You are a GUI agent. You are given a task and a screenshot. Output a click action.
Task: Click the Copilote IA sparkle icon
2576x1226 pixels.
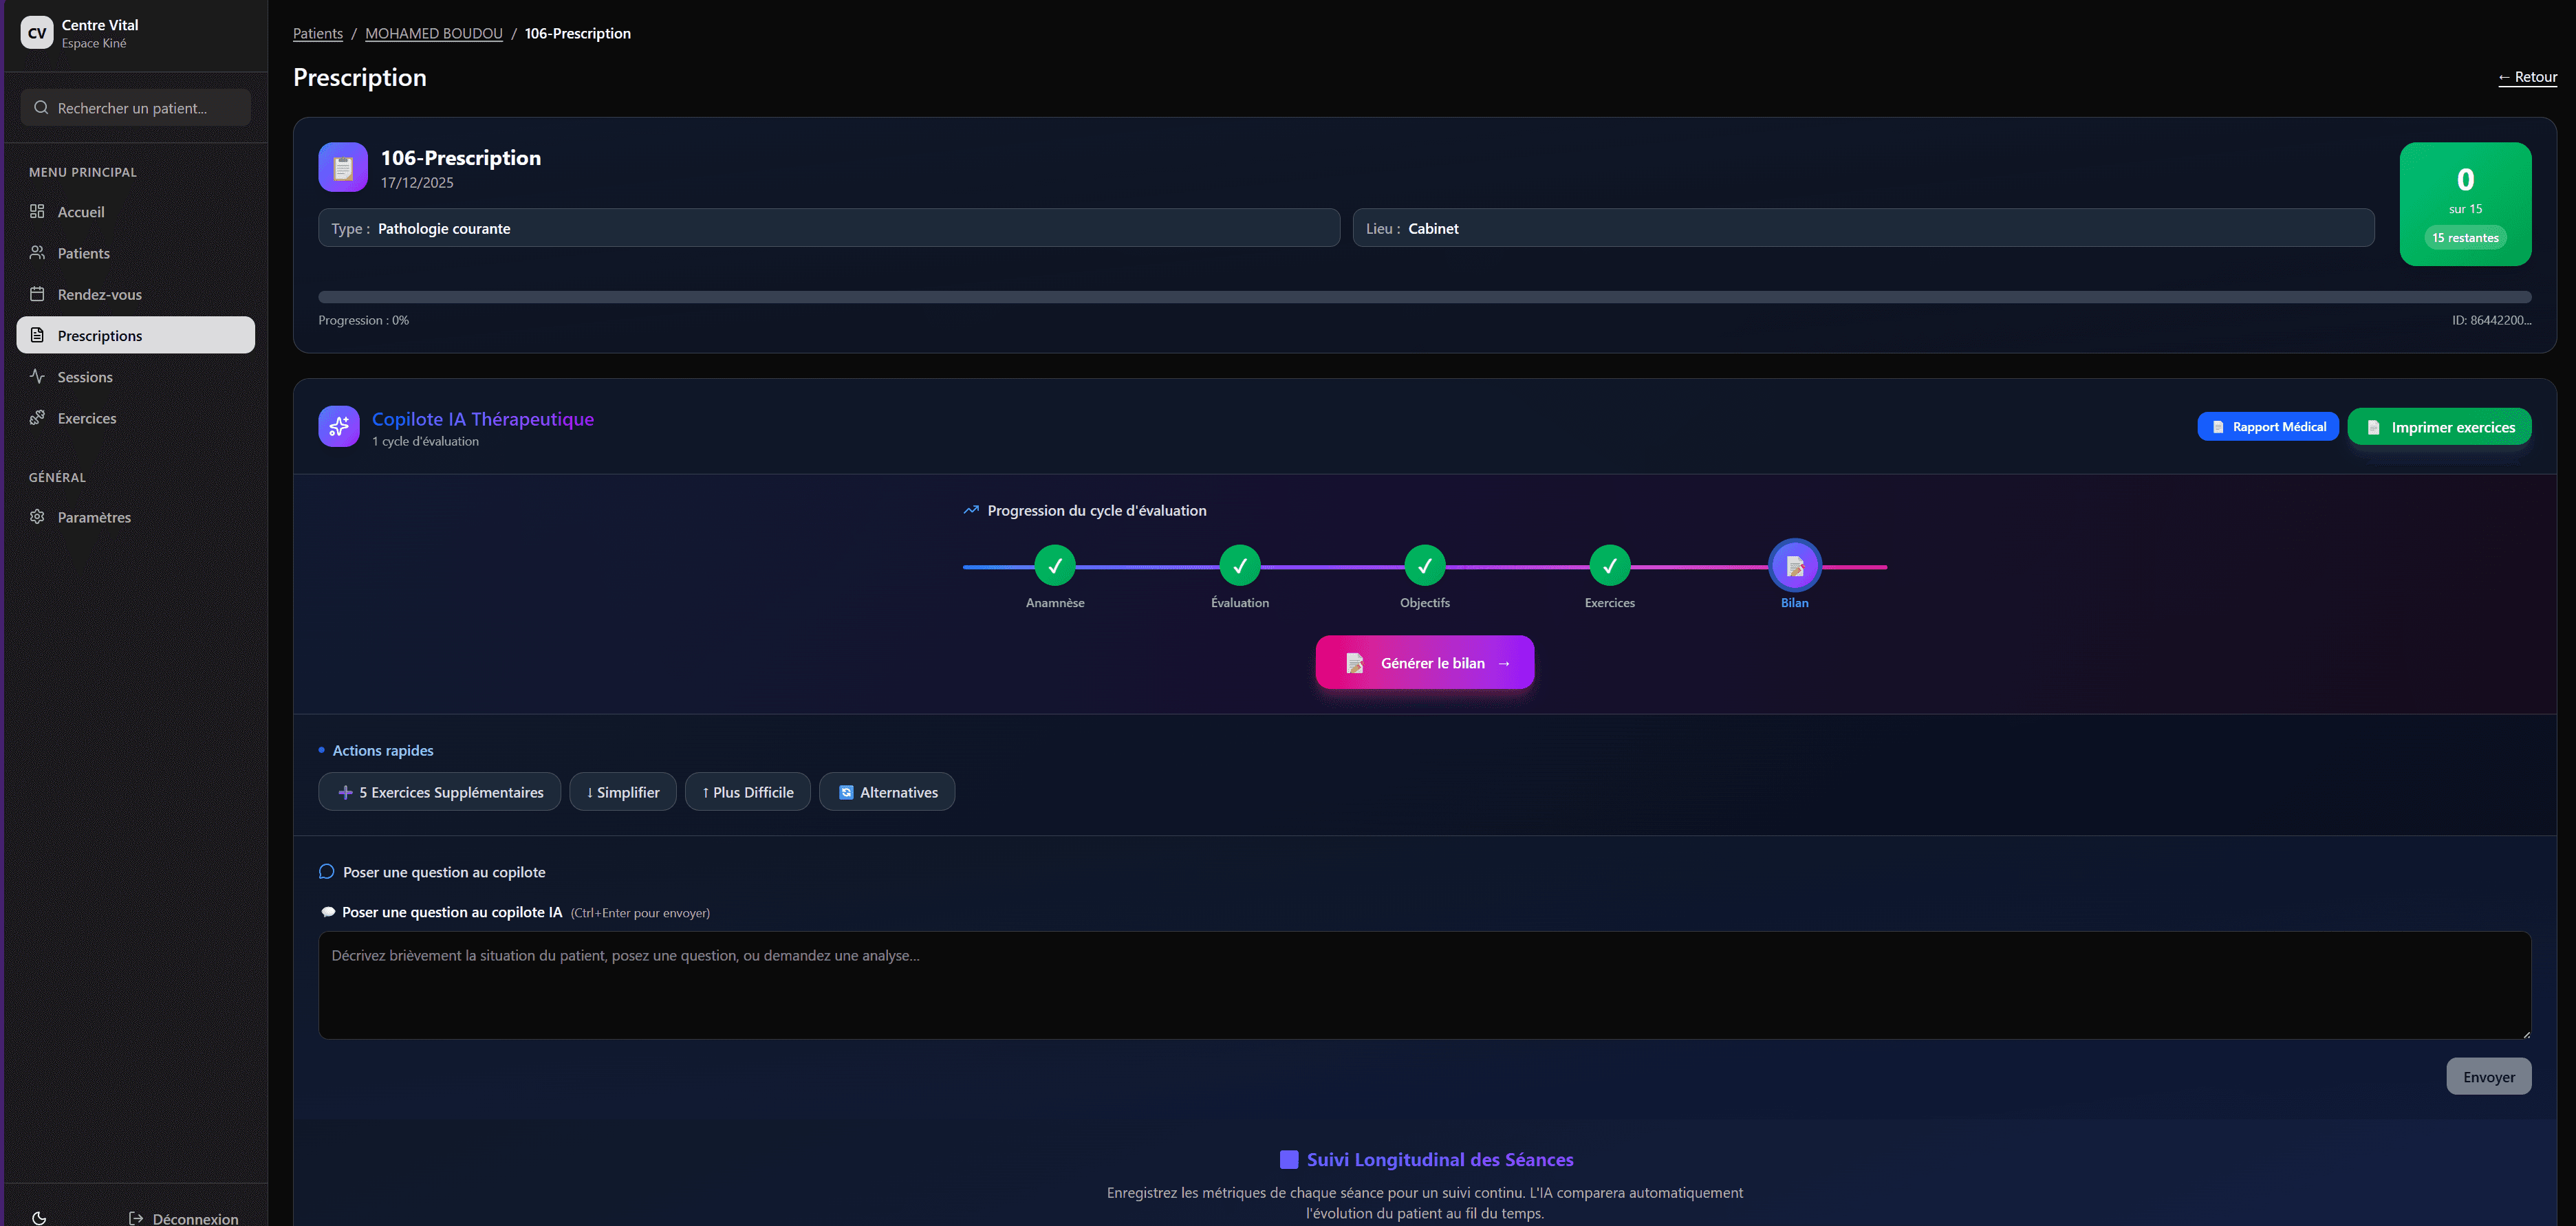coord(339,427)
